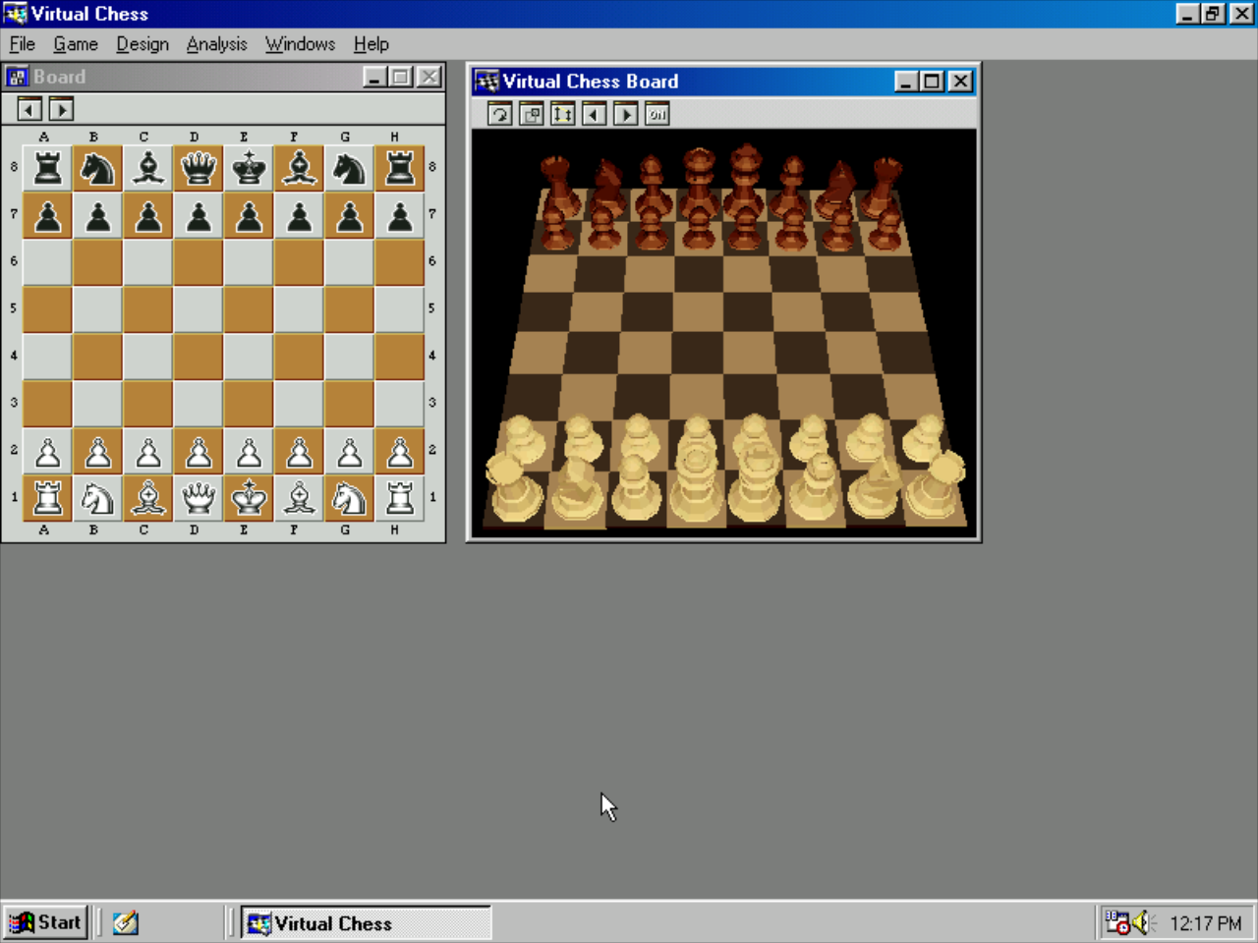The height and width of the screenshot is (943, 1258).
Task: Step back a move in Virtual Chess Board
Action: coord(594,114)
